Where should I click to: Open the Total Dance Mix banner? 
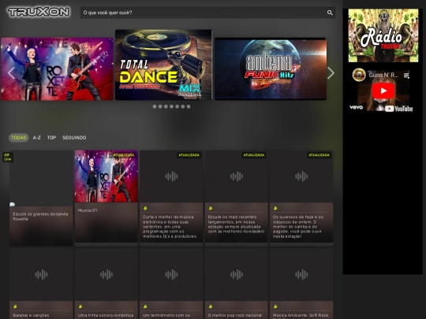pyautogui.click(x=163, y=65)
